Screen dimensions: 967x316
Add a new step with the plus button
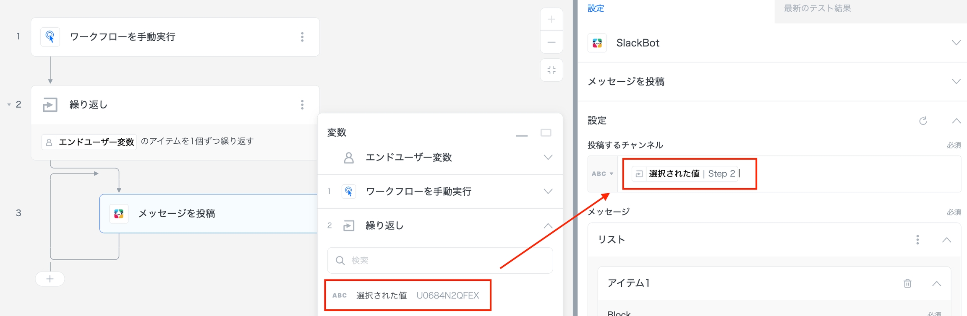click(x=50, y=279)
